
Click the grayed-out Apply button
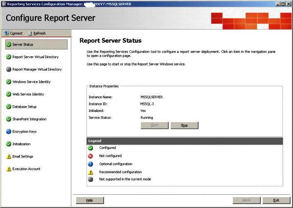pos(247,201)
